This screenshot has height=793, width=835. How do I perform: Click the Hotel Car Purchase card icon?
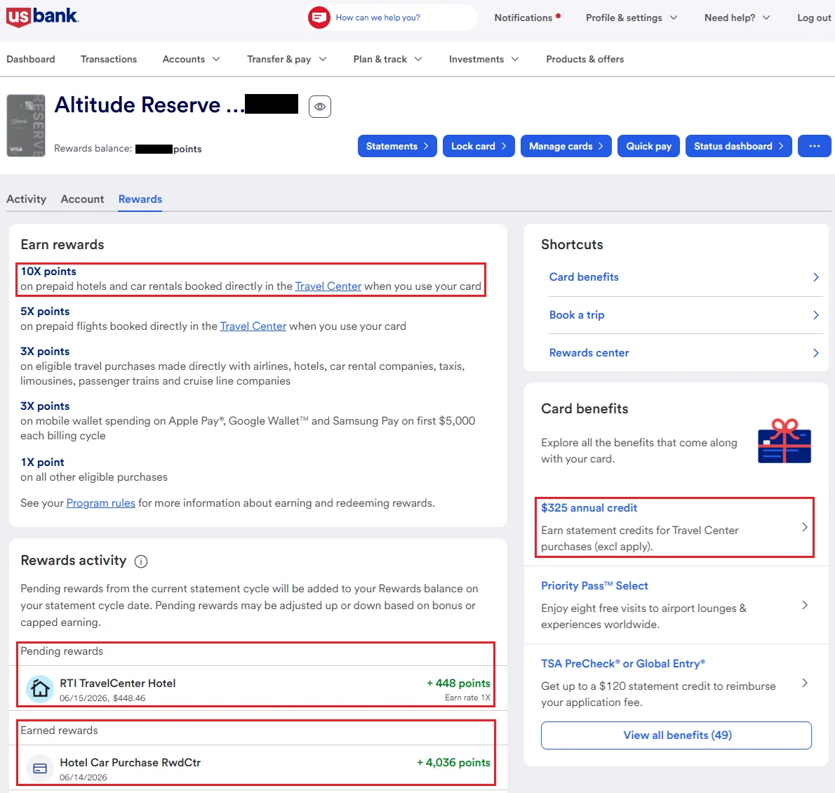pyautogui.click(x=40, y=768)
